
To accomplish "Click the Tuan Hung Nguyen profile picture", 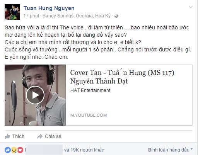I will pos(12,12).
